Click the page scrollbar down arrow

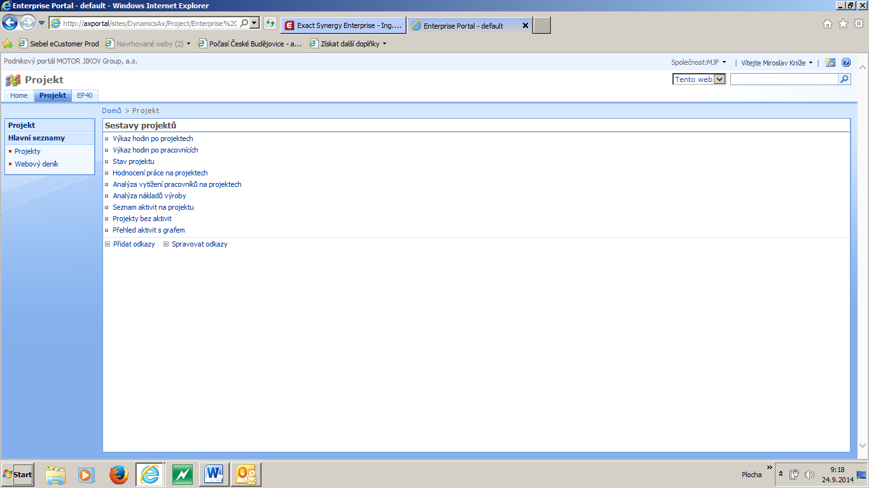pos(863,445)
